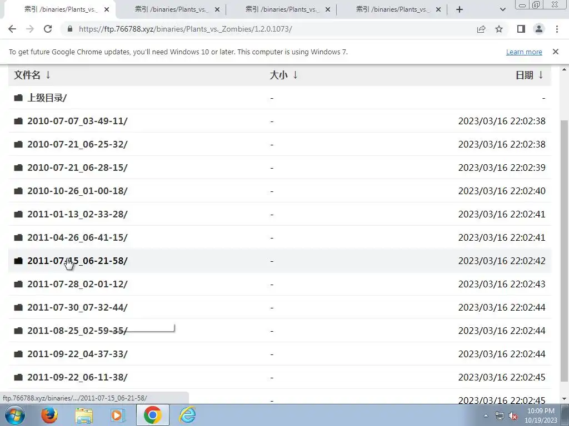The width and height of the screenshot is (569, 426).
Task: Open folder 2011-04-26_06-41-15/
Action: tap(77, 237)
